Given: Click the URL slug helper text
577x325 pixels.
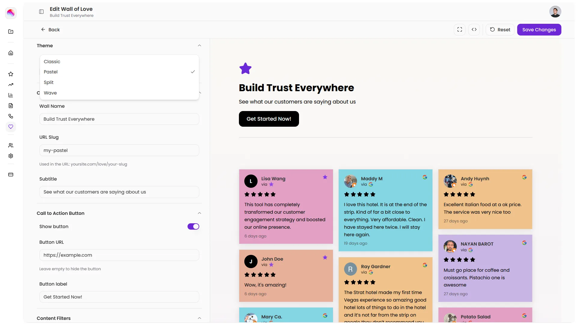Looking at the screenshot, I should pos(83,164).
